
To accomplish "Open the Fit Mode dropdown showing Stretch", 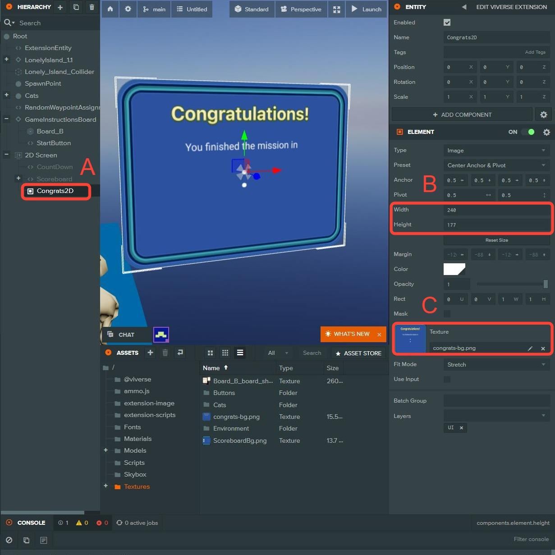I will [x=496, y=365].
